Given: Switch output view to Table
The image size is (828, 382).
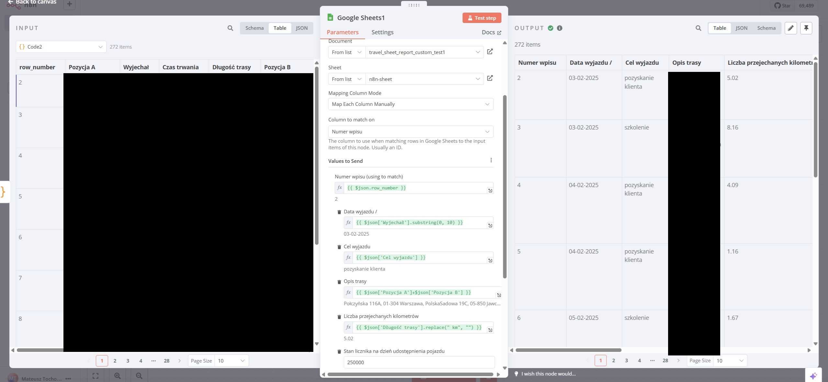Looking at the screenshot, I should [x=720, y=28].
